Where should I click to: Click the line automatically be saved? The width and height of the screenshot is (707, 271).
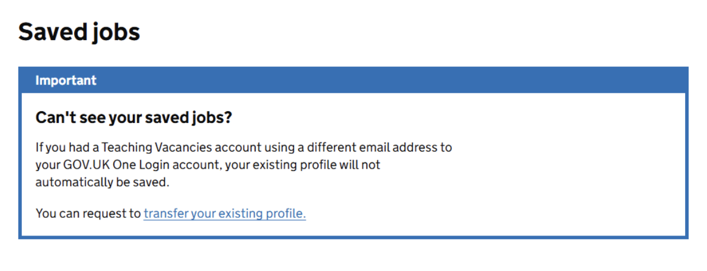tap(102, 183)
